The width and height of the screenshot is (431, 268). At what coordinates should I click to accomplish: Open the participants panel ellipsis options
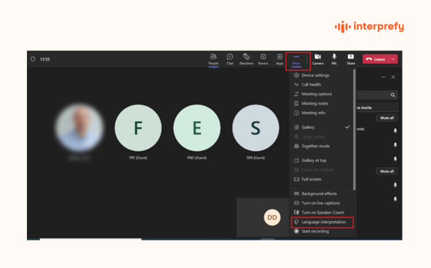tap(384, 77)
